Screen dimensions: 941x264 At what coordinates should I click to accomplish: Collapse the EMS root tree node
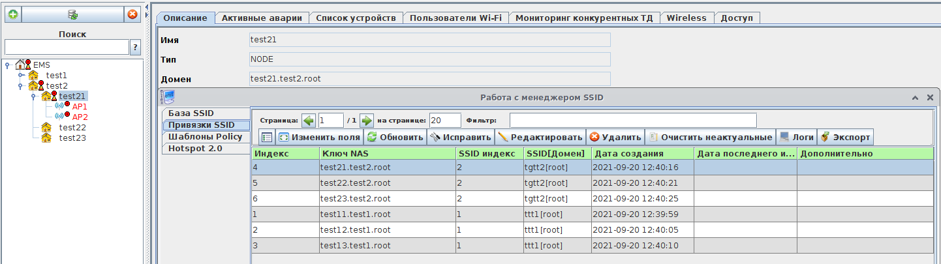[7, 65]
